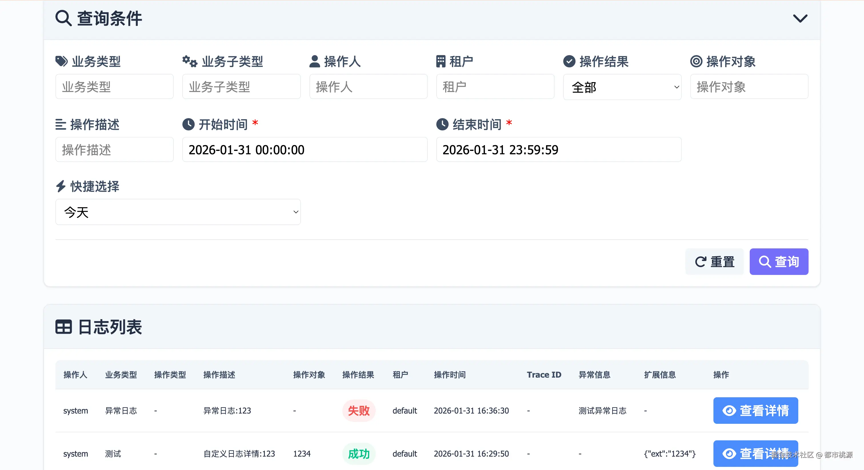Click the clock icon for 开始时间

189,124
